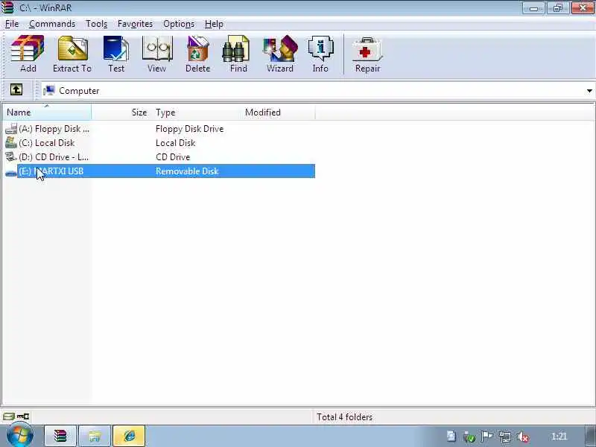Open the Windows Start orb

point(19,436)
